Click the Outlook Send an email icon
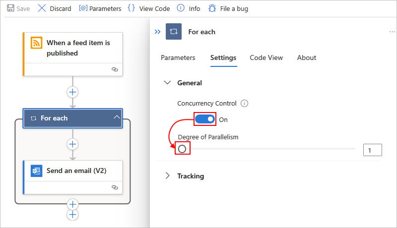 tap(36, 171)
